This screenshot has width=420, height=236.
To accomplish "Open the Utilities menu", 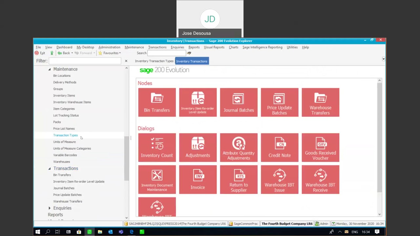I will (292, 47).
